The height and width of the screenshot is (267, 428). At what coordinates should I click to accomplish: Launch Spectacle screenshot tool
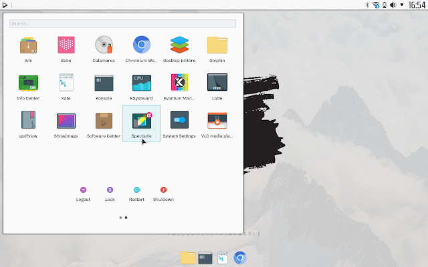click(x=141, y=123)
